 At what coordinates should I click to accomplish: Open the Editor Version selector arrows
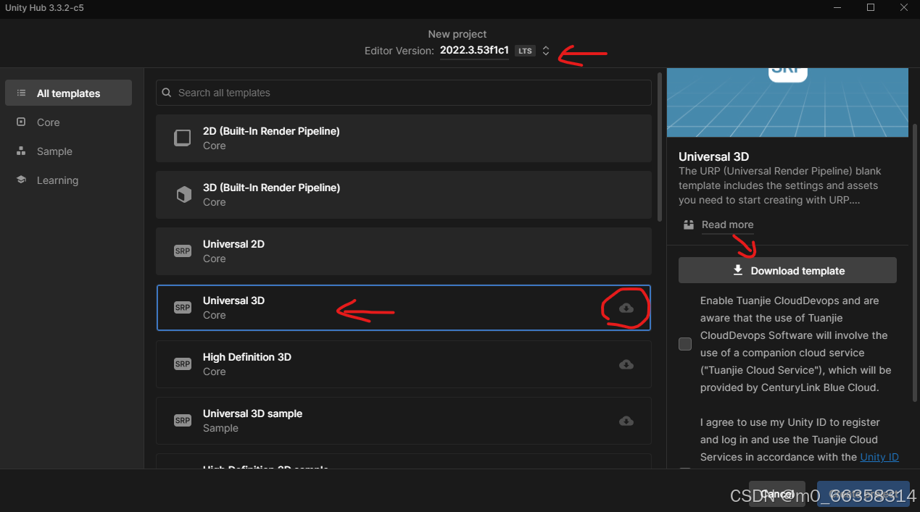click(546, 51)
